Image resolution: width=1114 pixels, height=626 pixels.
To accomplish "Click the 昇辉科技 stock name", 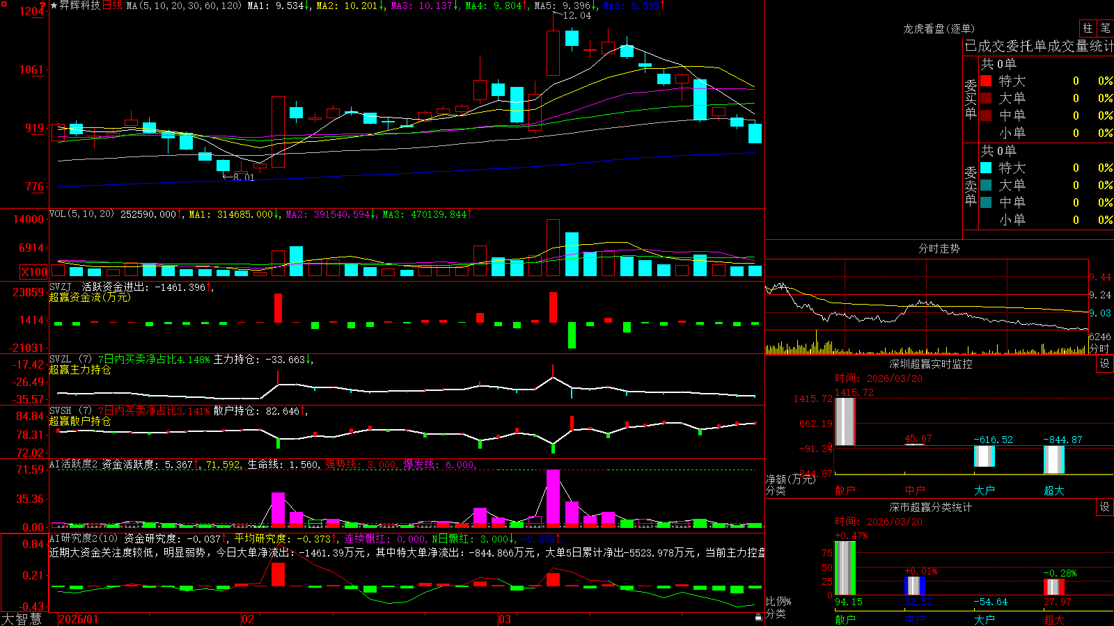I will 79,6.
